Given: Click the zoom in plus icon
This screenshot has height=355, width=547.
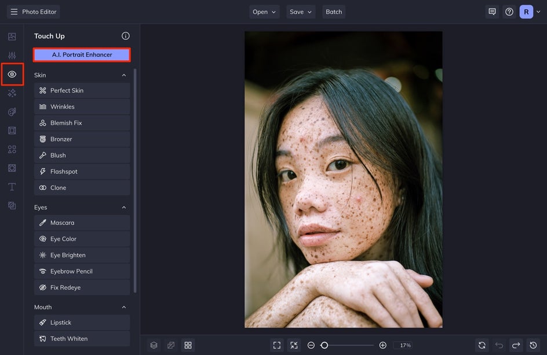Looking at the screenshot, I should pyautogui.click(x=382, y=345).
